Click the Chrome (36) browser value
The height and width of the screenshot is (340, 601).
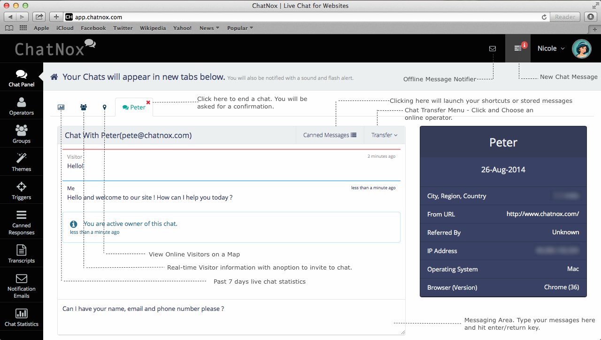click(x=562, y=287)
